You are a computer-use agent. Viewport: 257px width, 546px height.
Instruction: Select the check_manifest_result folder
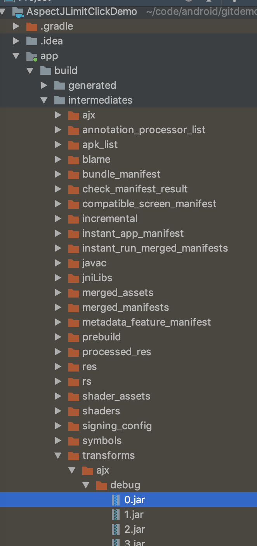point(128,189)
